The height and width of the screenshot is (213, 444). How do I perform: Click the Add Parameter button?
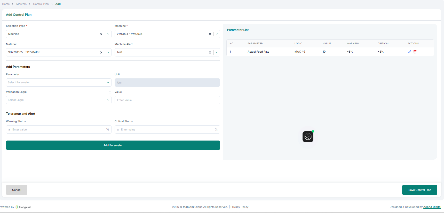(113, 145)
